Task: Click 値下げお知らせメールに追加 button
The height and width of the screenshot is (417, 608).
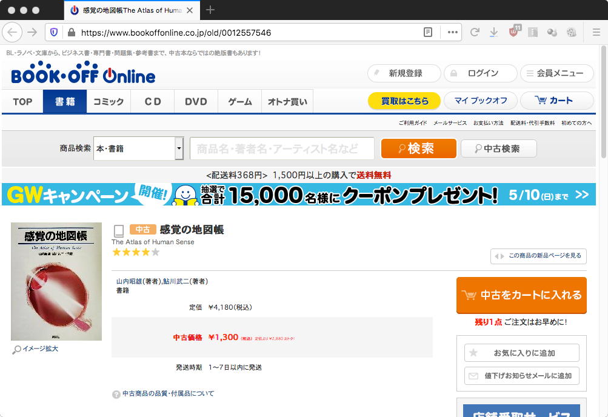Action: point(521,376)
